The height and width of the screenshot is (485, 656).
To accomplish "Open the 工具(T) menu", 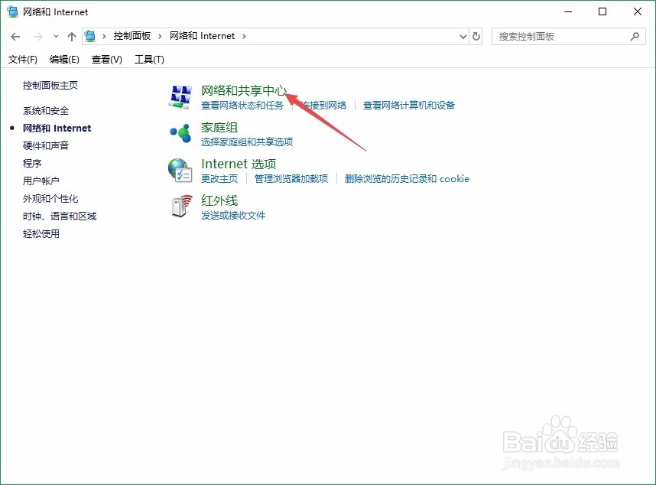I will point(150,59).
